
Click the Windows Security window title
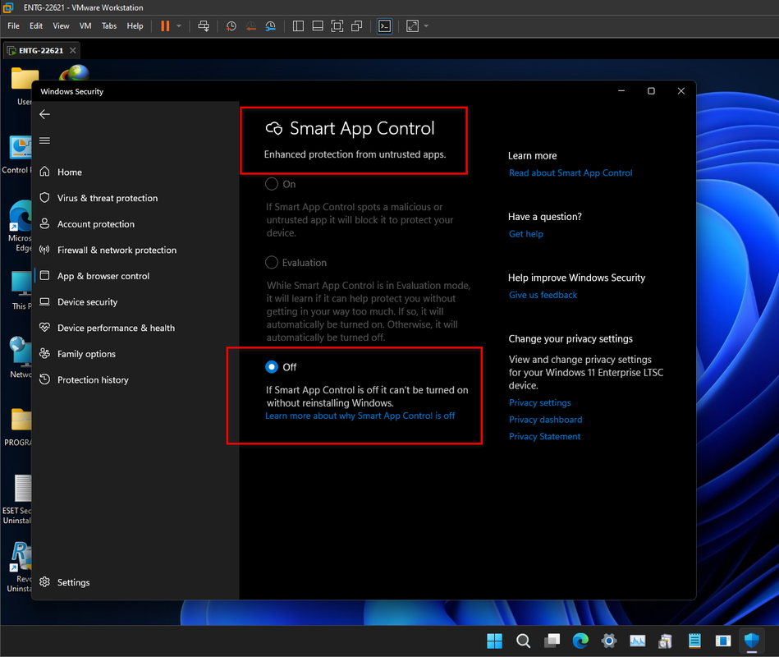(x=72, y=91)
